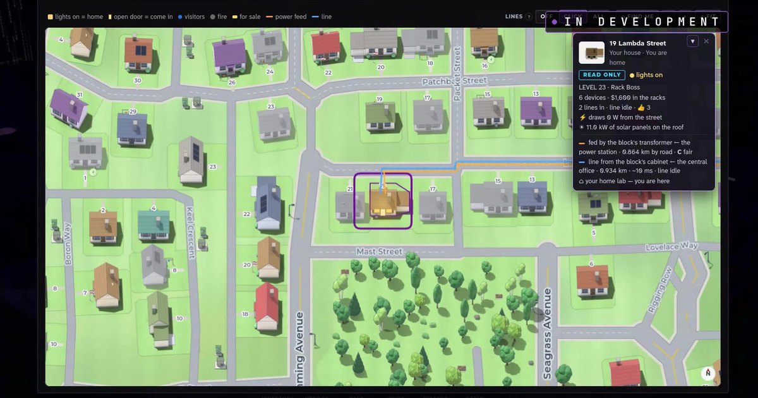Select the red house number 6
The width and height of the screenshot is (758, 398).
point(593,280)
